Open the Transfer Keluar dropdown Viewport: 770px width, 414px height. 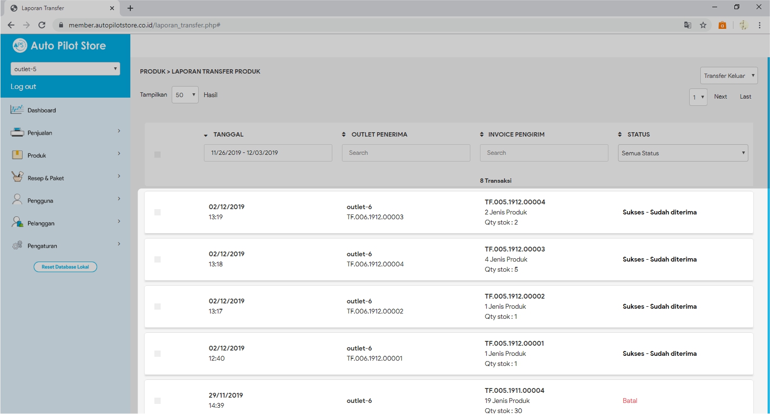point(729,75)
